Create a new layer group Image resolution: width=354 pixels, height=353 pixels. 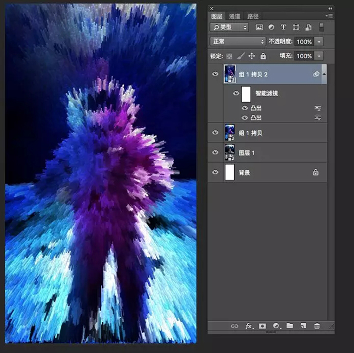tap(289, 326)
